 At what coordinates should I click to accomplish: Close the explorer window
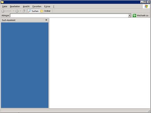click(x=148, y=2)
